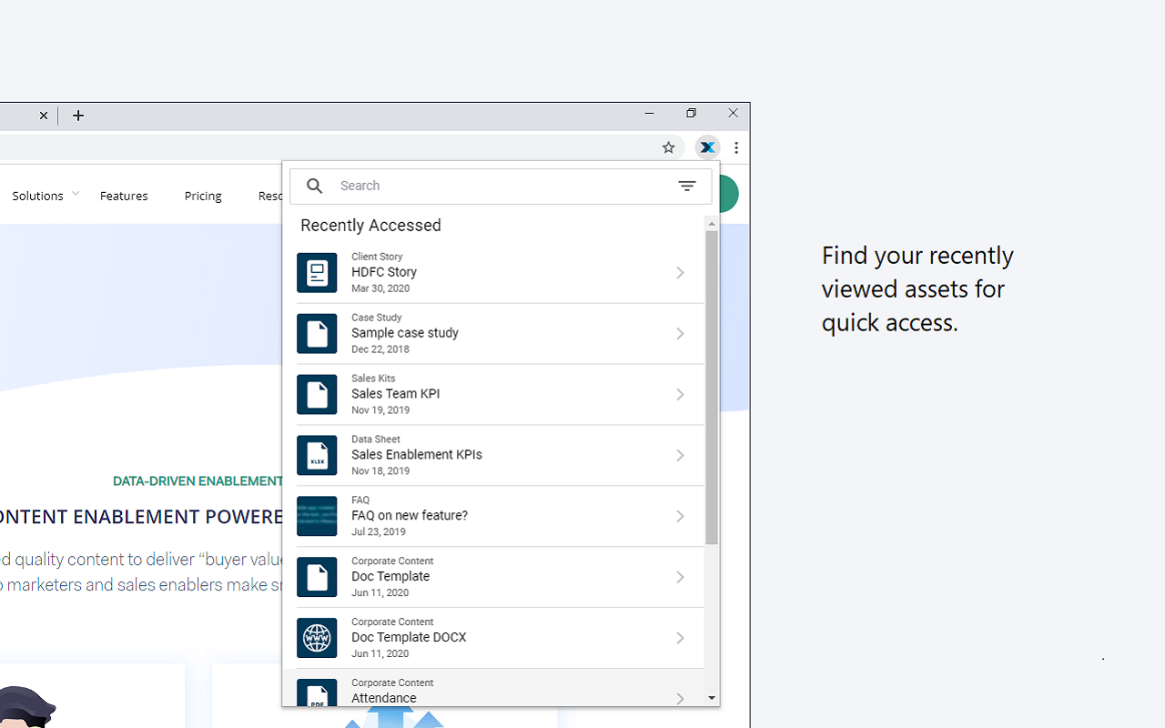Click the XLSX icon for Sales Enablement KPIs
This screenshot has width=1165, height=728.
[317, 455]
